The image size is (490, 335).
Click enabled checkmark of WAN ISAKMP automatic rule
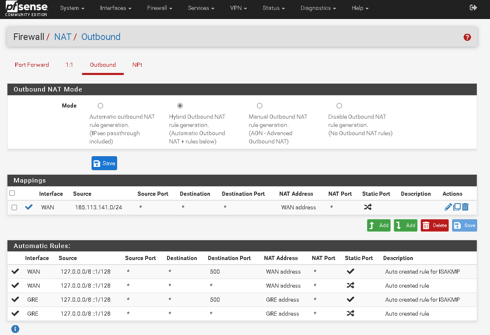15,271
